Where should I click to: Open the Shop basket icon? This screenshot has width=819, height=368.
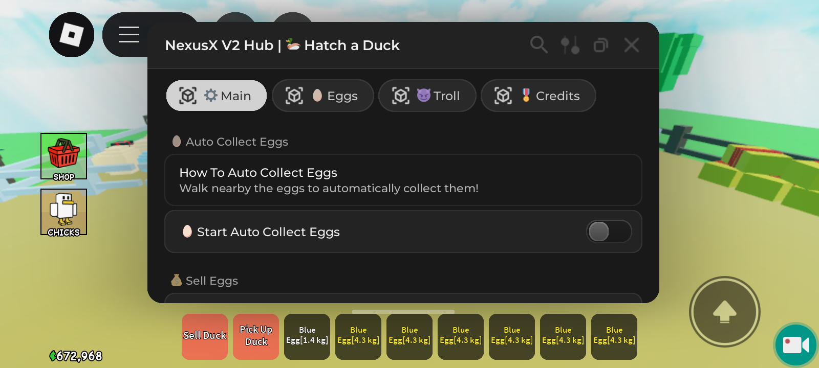(x=64, y=156)
